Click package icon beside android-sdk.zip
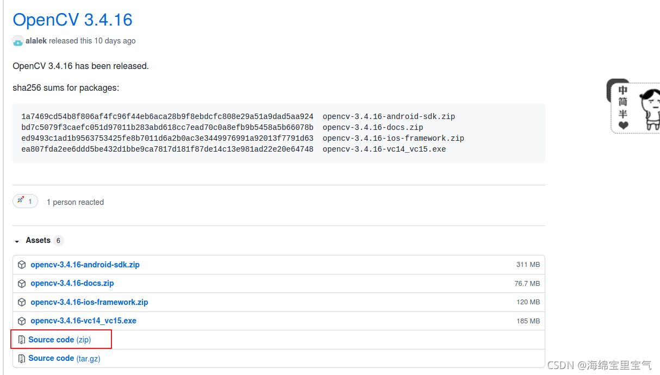This screenshot has height=375, width=660. (22, 265)
